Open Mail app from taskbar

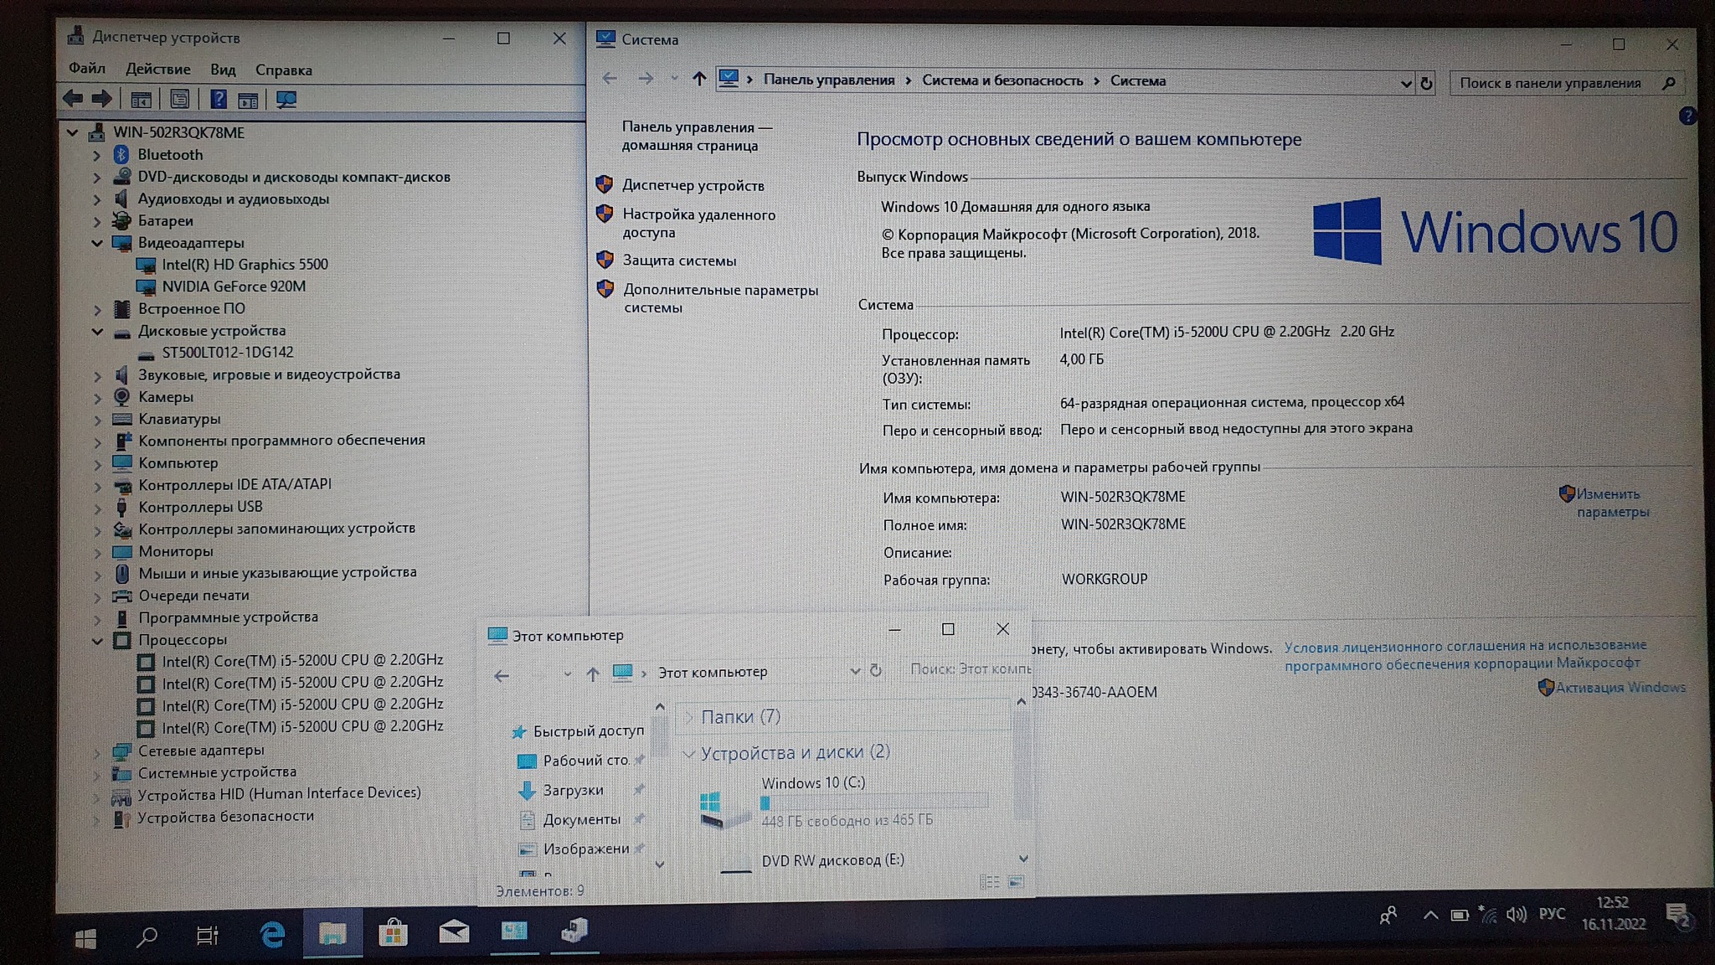[454, 931]
